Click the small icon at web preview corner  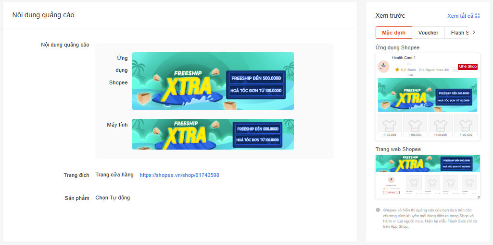pos(479,198)
